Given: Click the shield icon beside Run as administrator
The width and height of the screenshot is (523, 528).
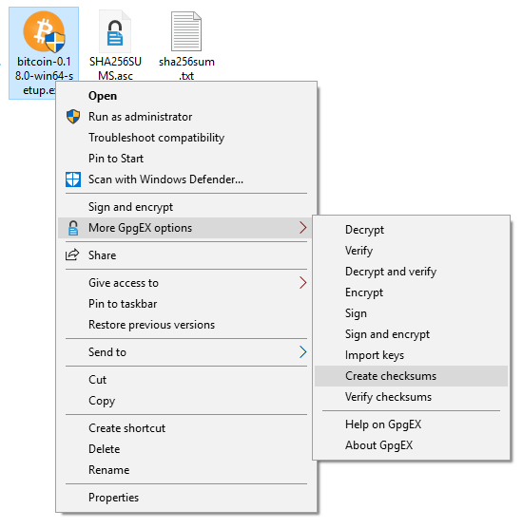Looking at the screenshot, I should click(73, 117).
